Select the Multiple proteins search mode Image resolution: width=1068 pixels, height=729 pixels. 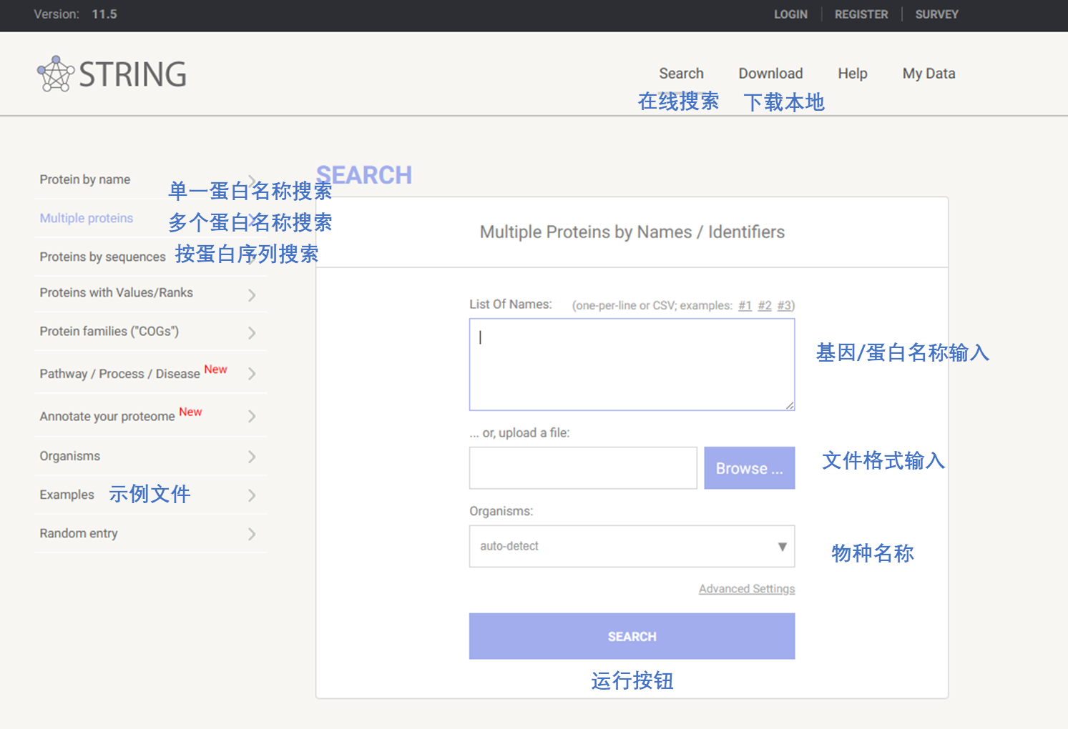(x=86, y=218)
